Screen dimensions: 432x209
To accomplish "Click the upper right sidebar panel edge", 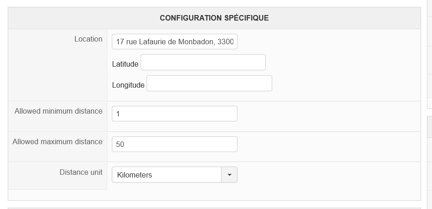I will [429, 55].
